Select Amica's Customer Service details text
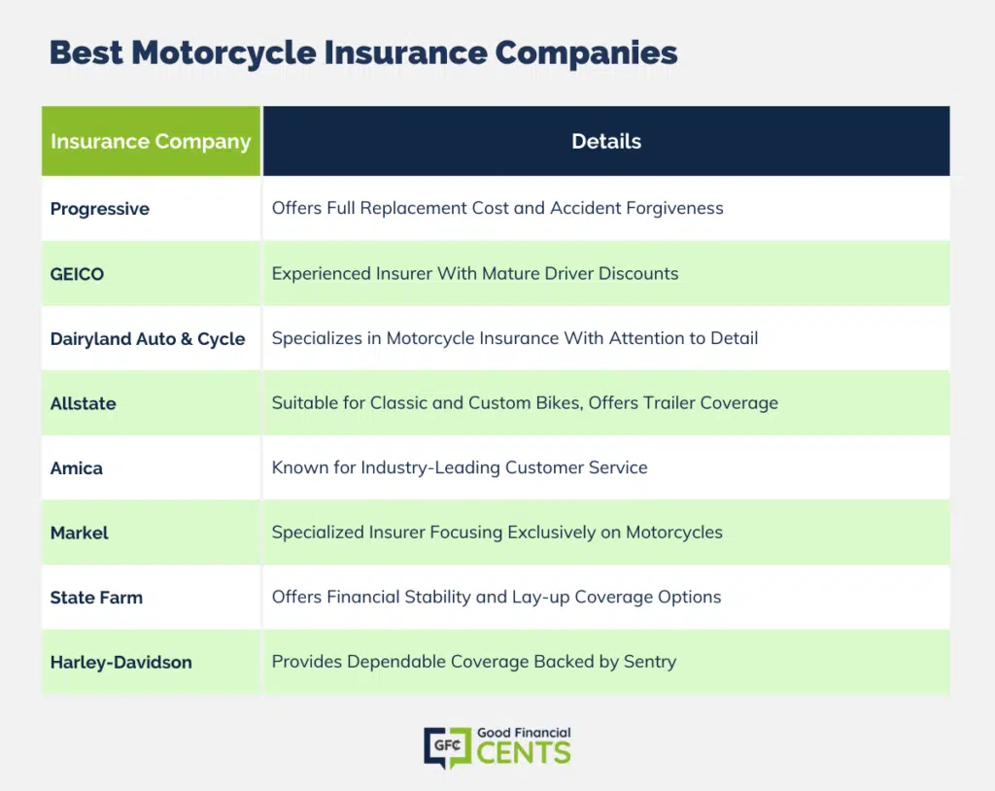The width and height of the screenshot is (995, 791). [x=460, y=467]
